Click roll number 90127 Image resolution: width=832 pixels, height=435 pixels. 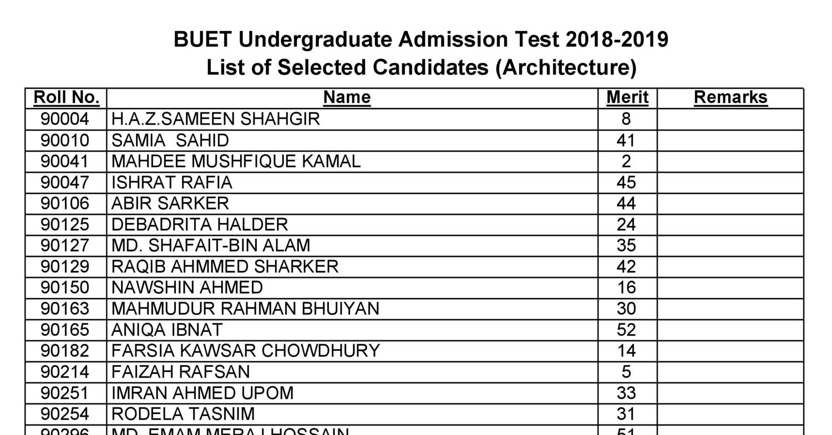[65, 245]
